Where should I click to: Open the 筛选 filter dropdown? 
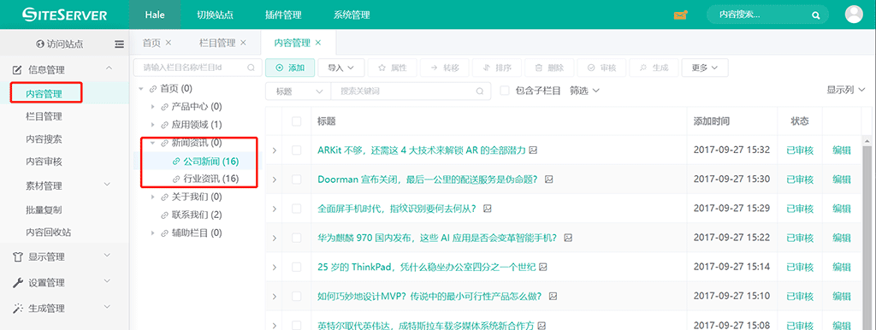(584, 91)
